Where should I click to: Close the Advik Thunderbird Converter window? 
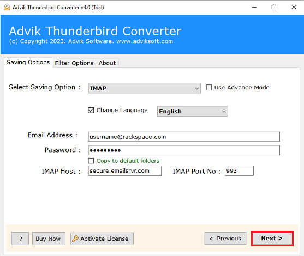click(x=294, y=7)
